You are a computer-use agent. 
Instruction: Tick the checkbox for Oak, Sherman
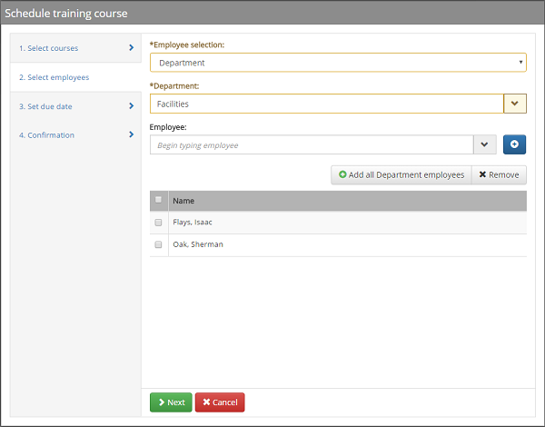[158, 245]
